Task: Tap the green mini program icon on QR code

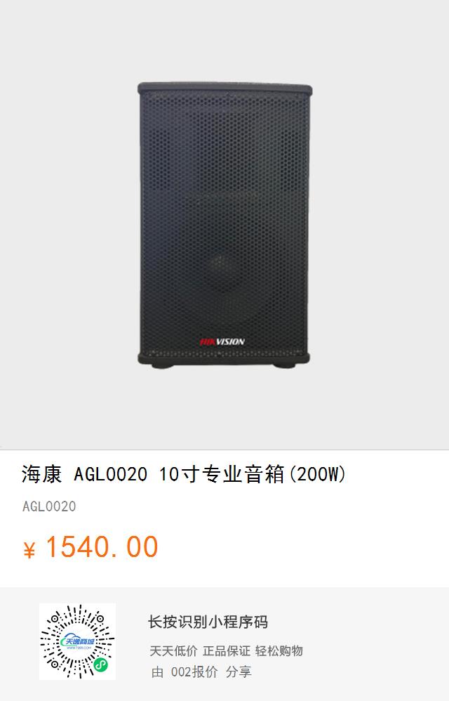Action: (101, 666)
